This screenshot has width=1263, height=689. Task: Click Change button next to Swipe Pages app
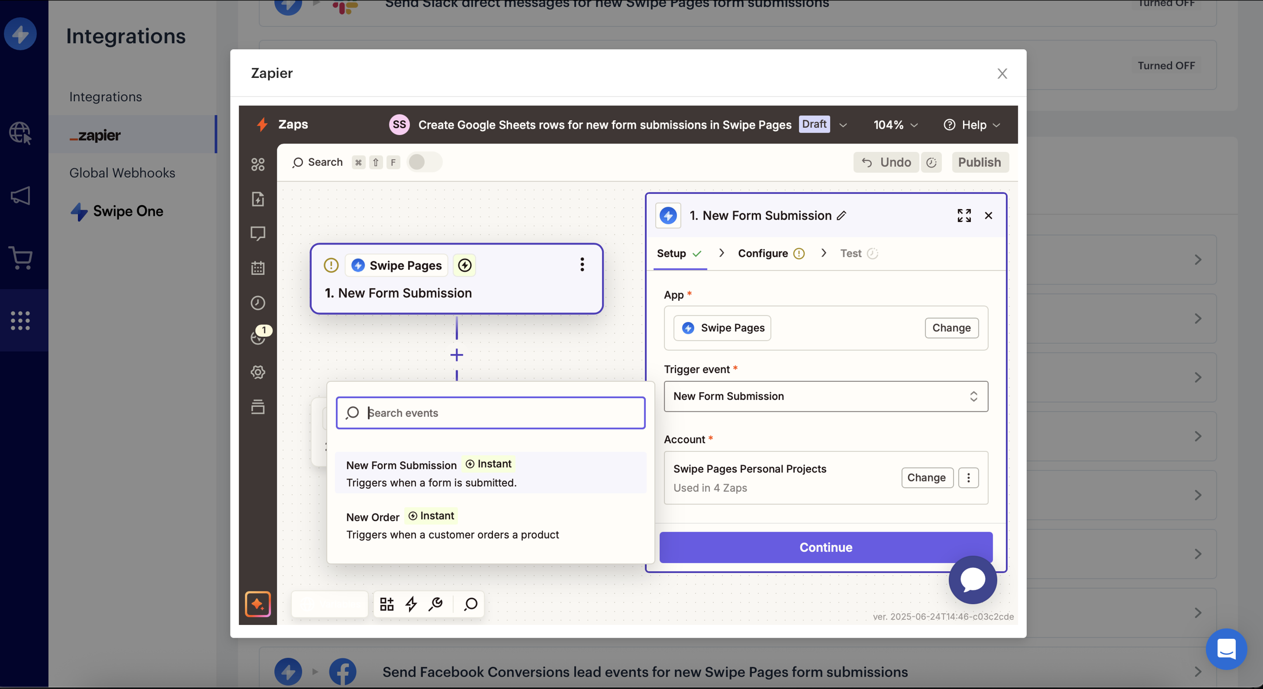951,328
